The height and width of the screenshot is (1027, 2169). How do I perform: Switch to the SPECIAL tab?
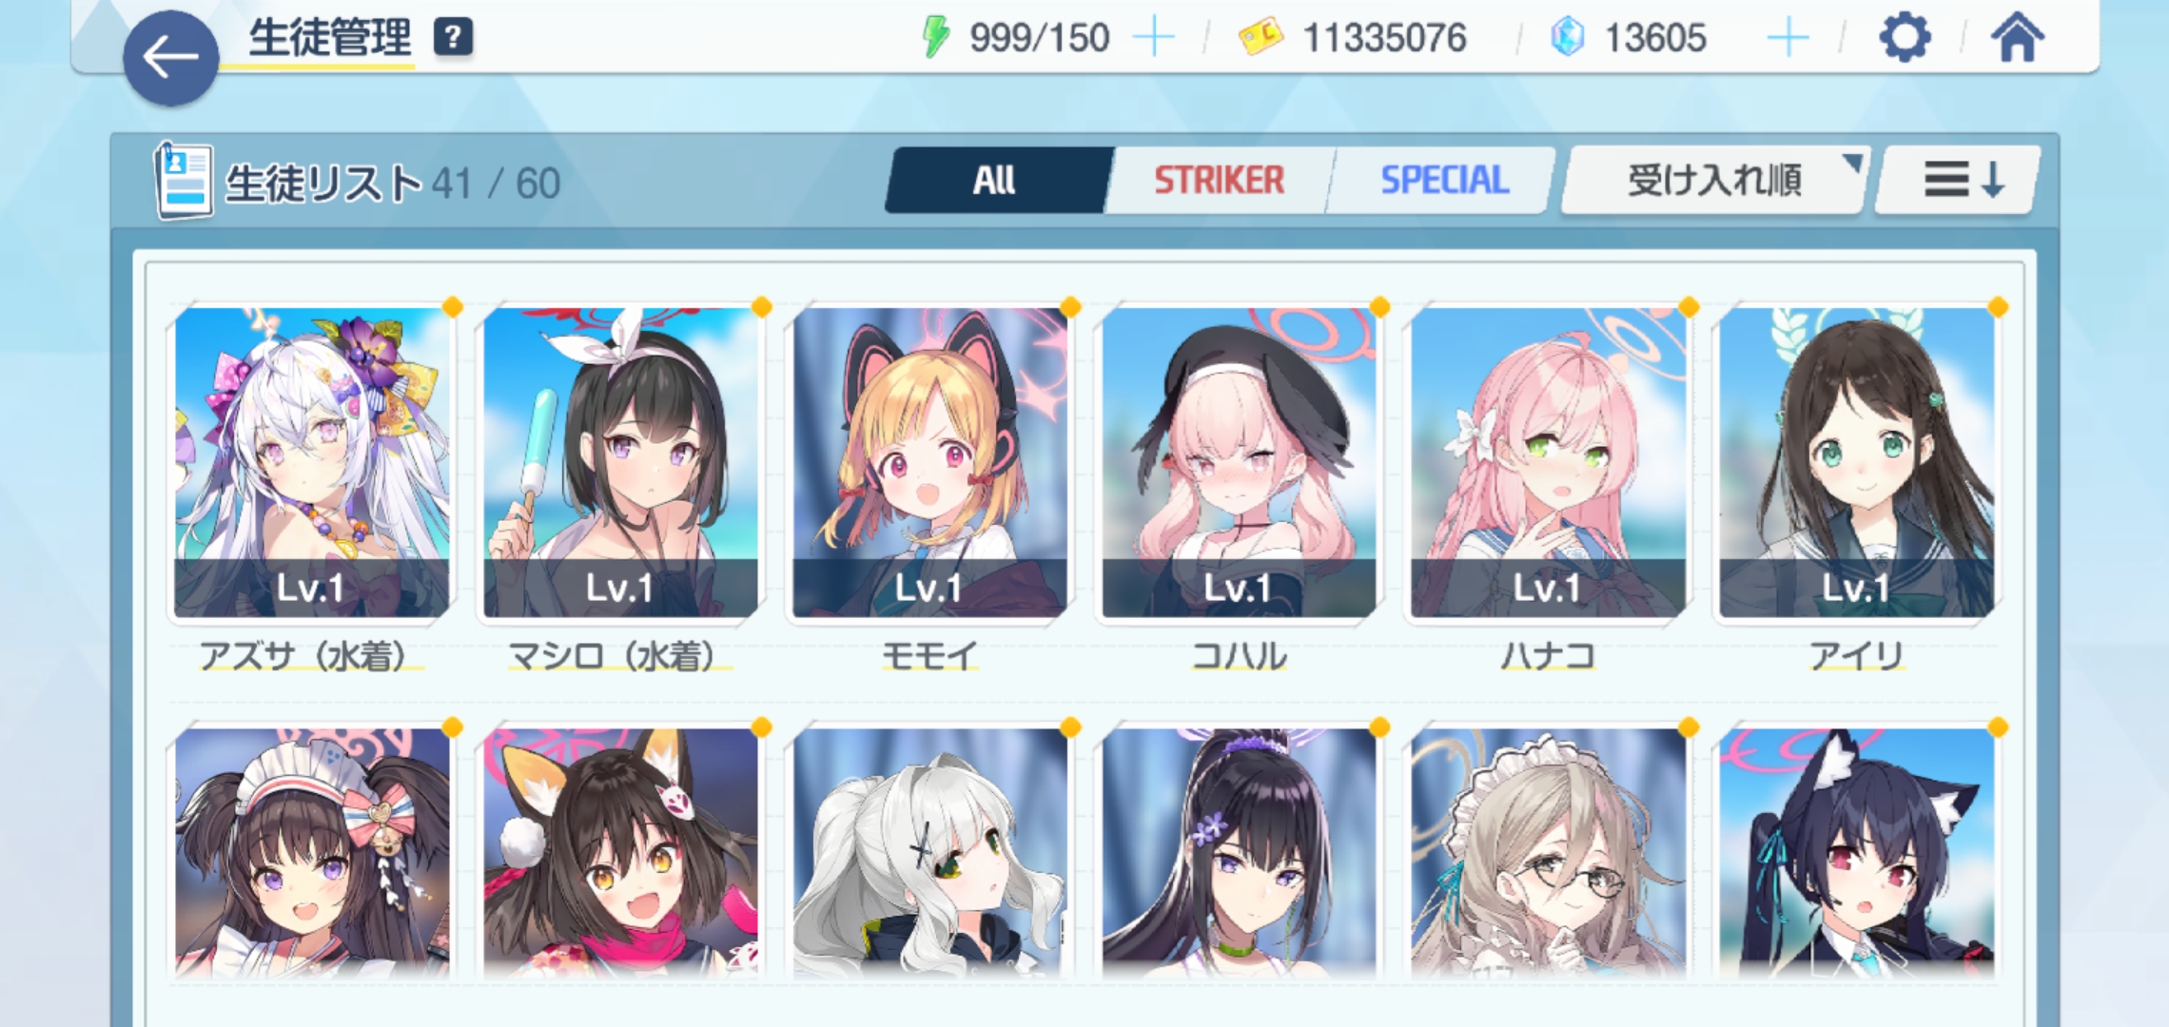point(1443,180)
